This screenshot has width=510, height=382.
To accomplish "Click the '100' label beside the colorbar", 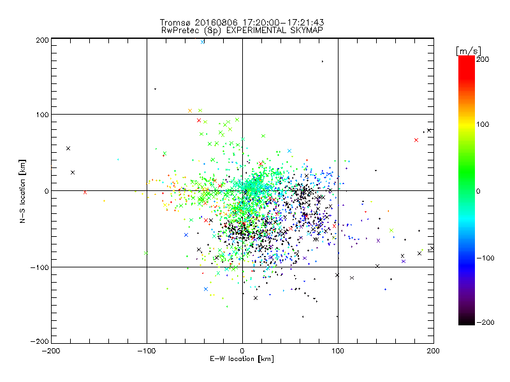I will [x=483, y=124].
